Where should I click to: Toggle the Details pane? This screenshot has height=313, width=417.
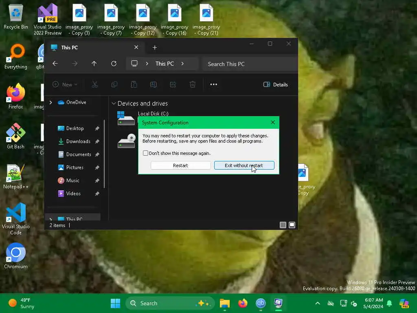point(276,85)
